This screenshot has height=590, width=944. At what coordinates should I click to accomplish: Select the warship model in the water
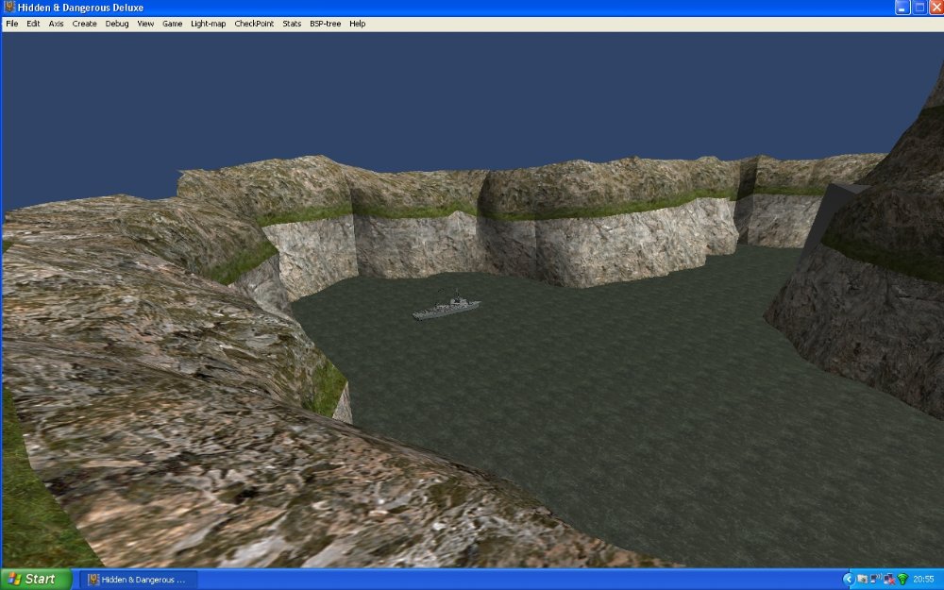[x=447, y=307]
